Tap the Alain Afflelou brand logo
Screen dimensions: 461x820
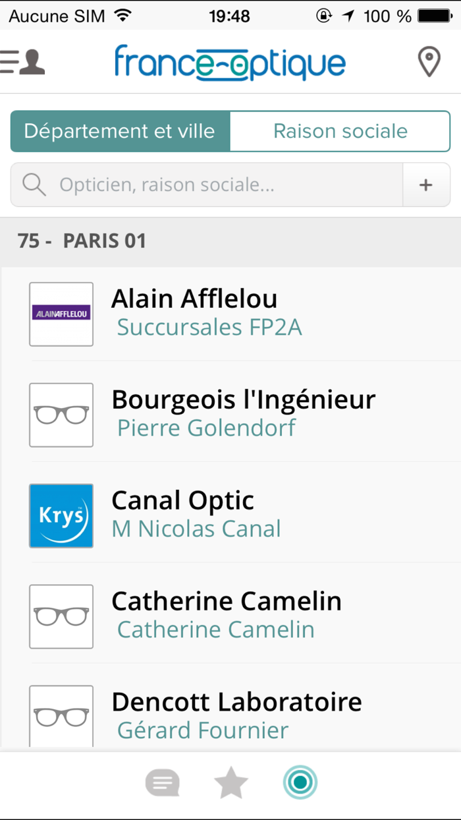click(x=61, y=314)
